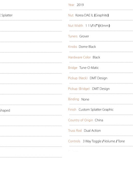
Task: Select the Tune-O-Matic bridge value
Action: coord(89,68)
